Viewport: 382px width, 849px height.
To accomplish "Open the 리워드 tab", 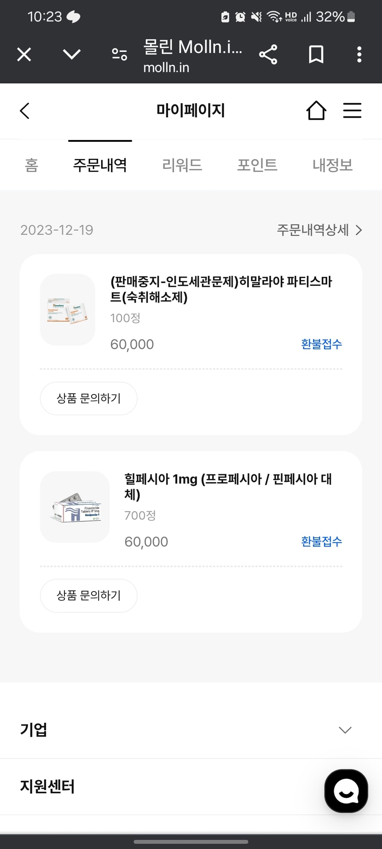I will coord(182,165).
